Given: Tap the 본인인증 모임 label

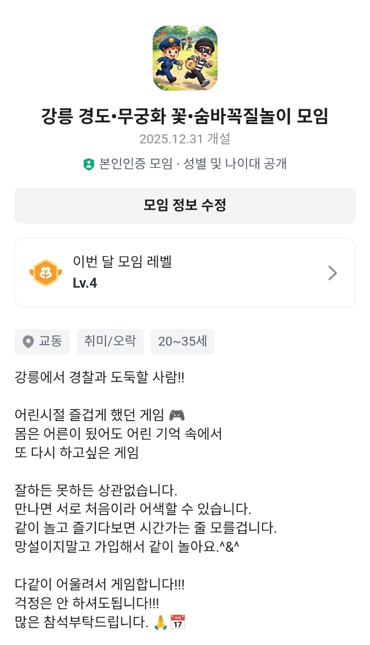Looking at the screenshot, I should 136,164.
